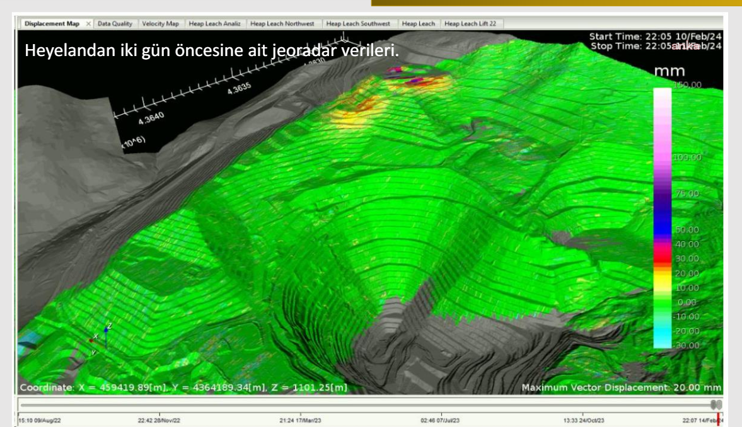Click the Displacement Map tab

tap(52, 24)
